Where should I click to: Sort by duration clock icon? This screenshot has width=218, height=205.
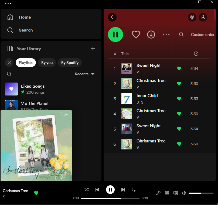coord(196,54)
